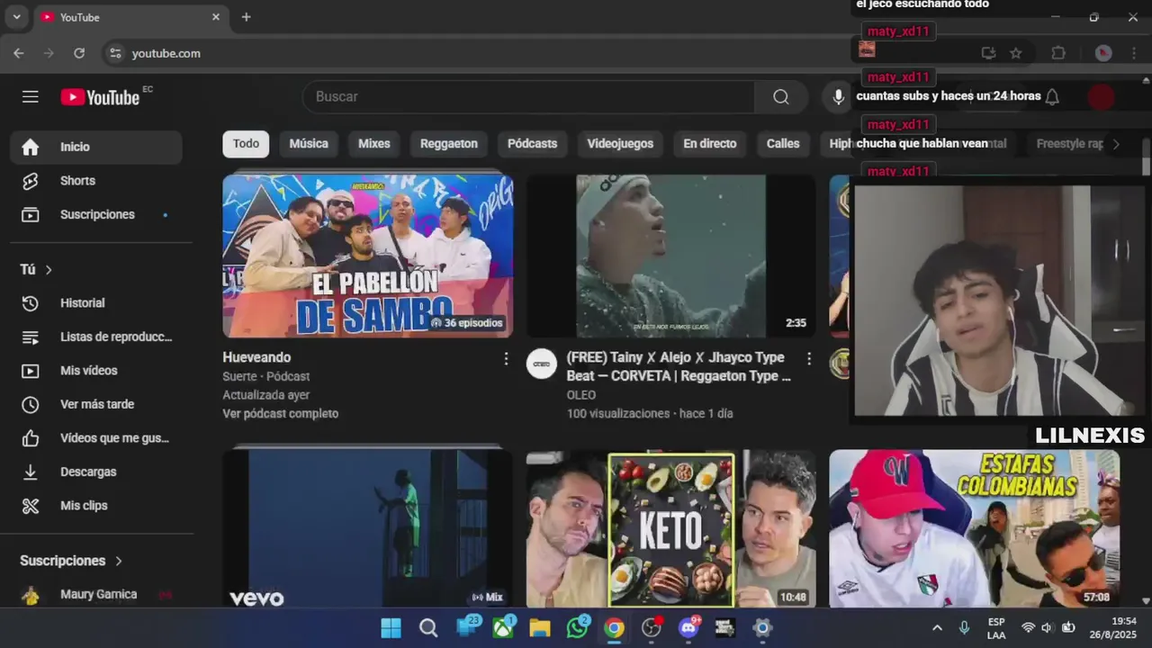Open Windows Start menu
The height and width of the screenshot is (648, 1152).
coord(391,628)
